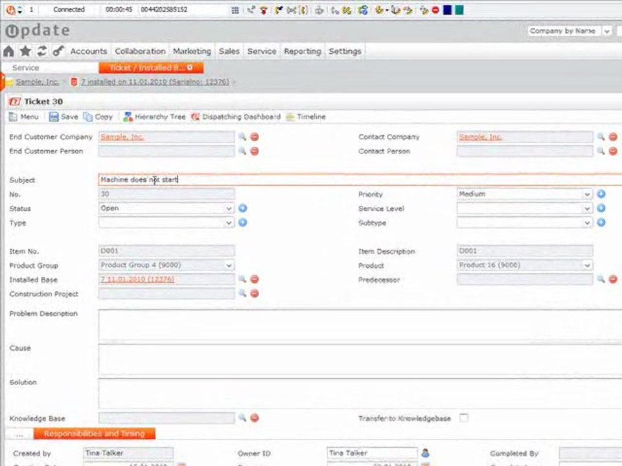Click blue plus icon next to Type
The height and width of the screenshot is (466, 622).
coord(243,222)
